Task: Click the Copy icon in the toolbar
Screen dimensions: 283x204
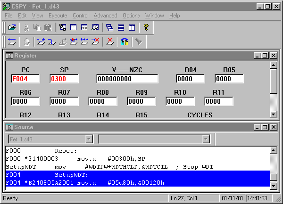Action: pyautogui.click(x=37, y=27)
